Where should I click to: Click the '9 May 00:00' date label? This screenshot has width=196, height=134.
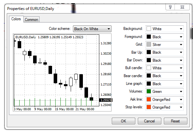click(43, 109)
